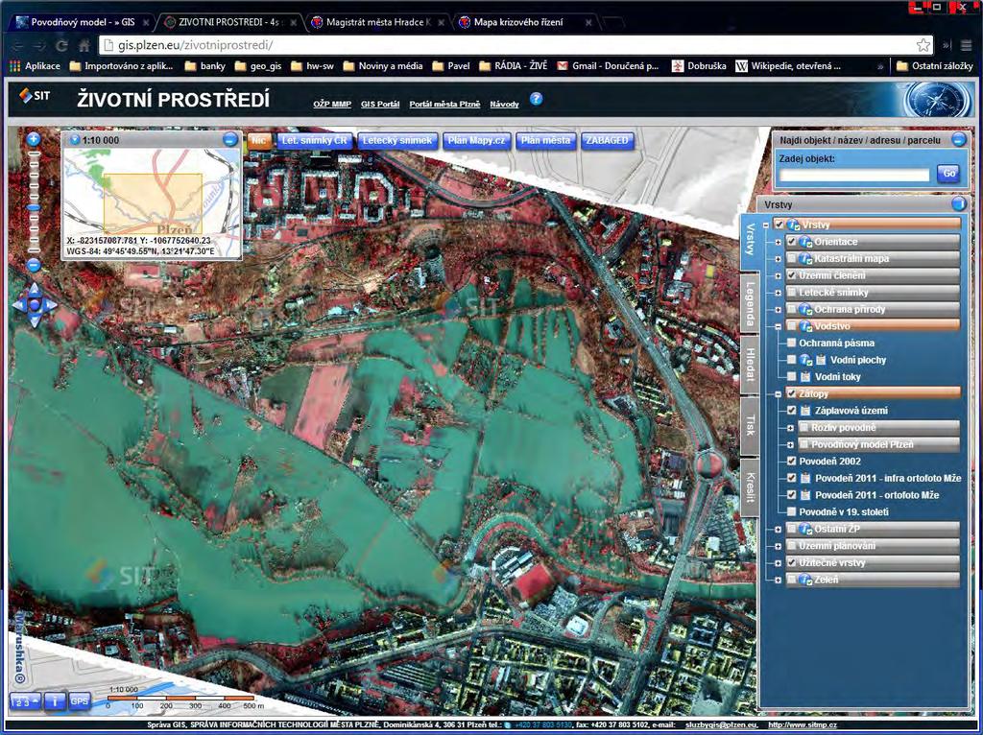Bookmark page with star icon
Image resolution: width=983 pixels, height=735 pixels.
click(923, 45)
